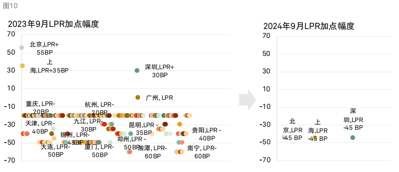Select the 湘潭, LPR-60BP label
The width and height of the screenshot is (399, 172).
coord(153,152)
